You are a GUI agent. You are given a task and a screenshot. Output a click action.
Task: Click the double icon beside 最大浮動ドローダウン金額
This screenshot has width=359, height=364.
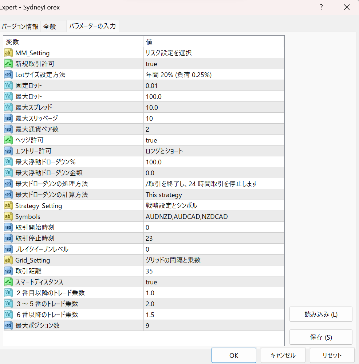[8, 173]
